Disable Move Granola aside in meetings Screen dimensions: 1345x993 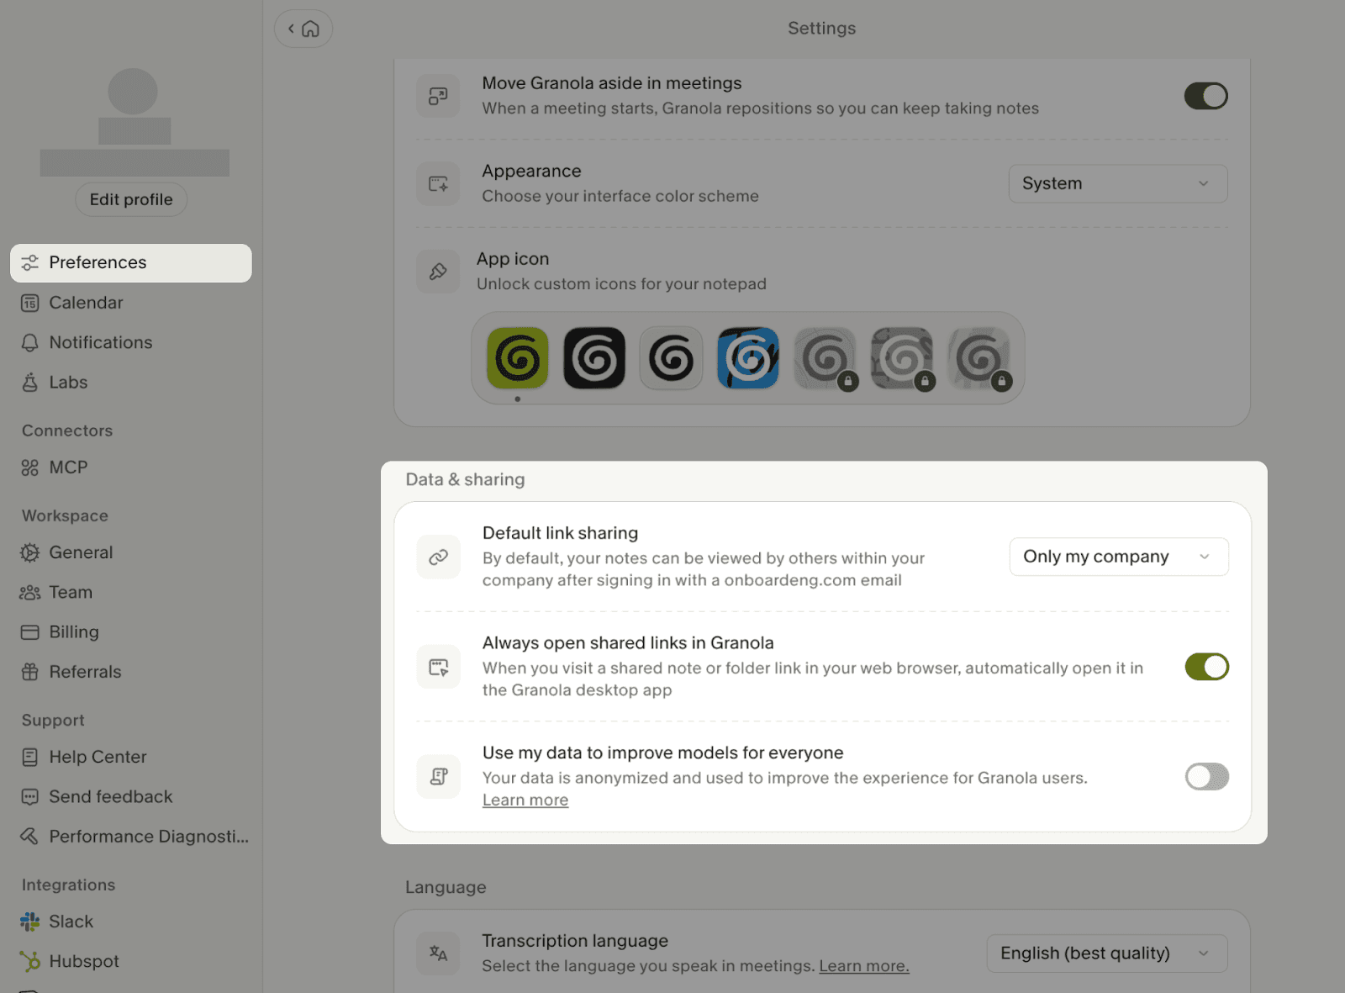tap(1206, 96)
